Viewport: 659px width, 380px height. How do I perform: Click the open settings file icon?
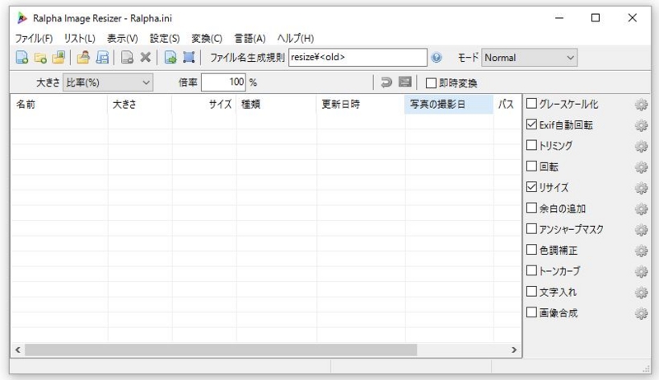pos(83,57)
